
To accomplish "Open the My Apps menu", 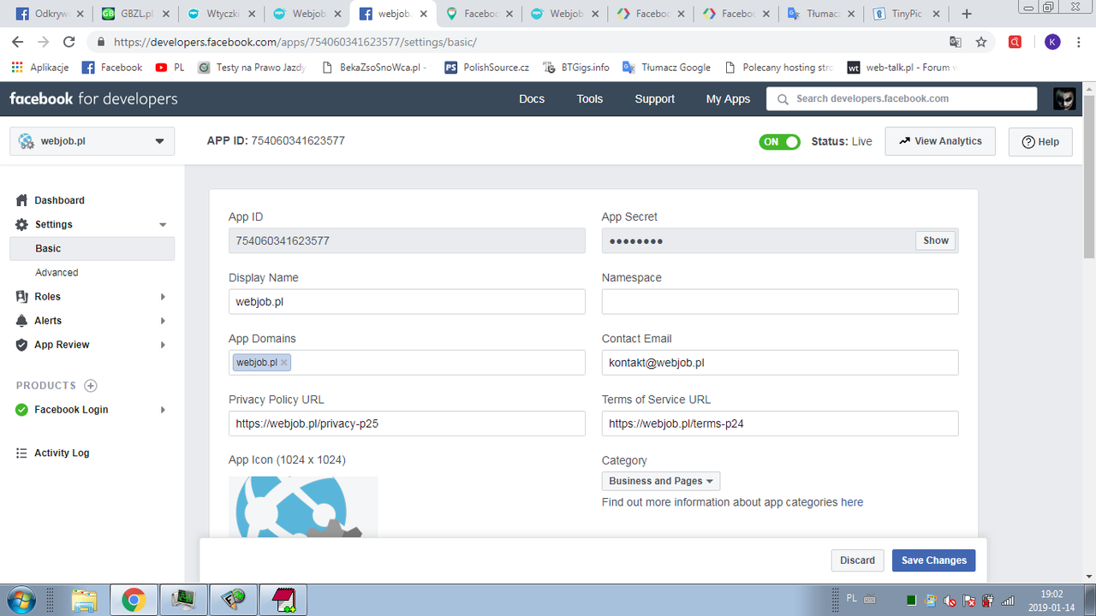I will point(728,99).
